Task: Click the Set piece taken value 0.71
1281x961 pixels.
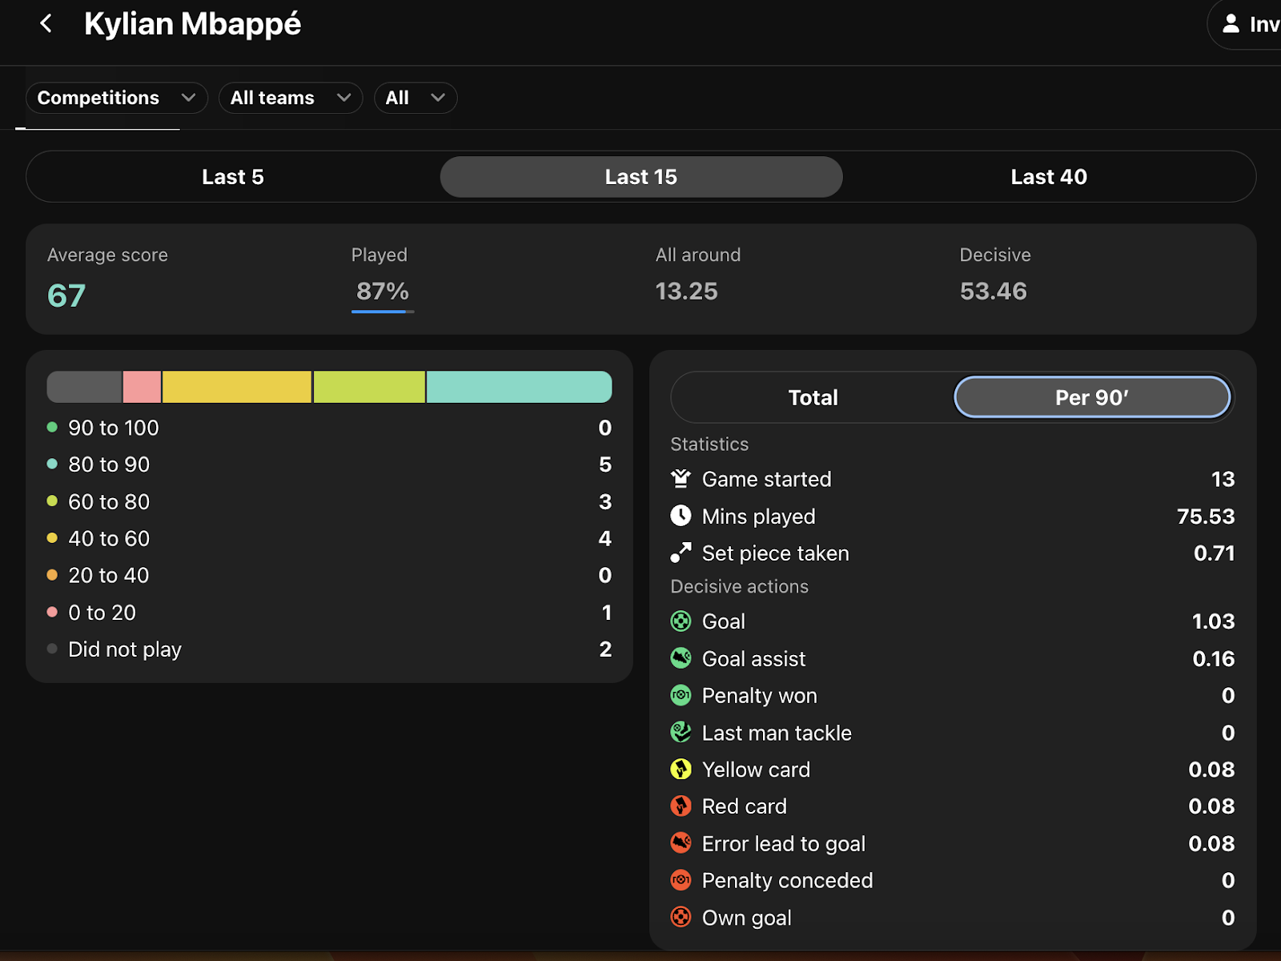Action: pyautogui.click(x=1215, y=553)
